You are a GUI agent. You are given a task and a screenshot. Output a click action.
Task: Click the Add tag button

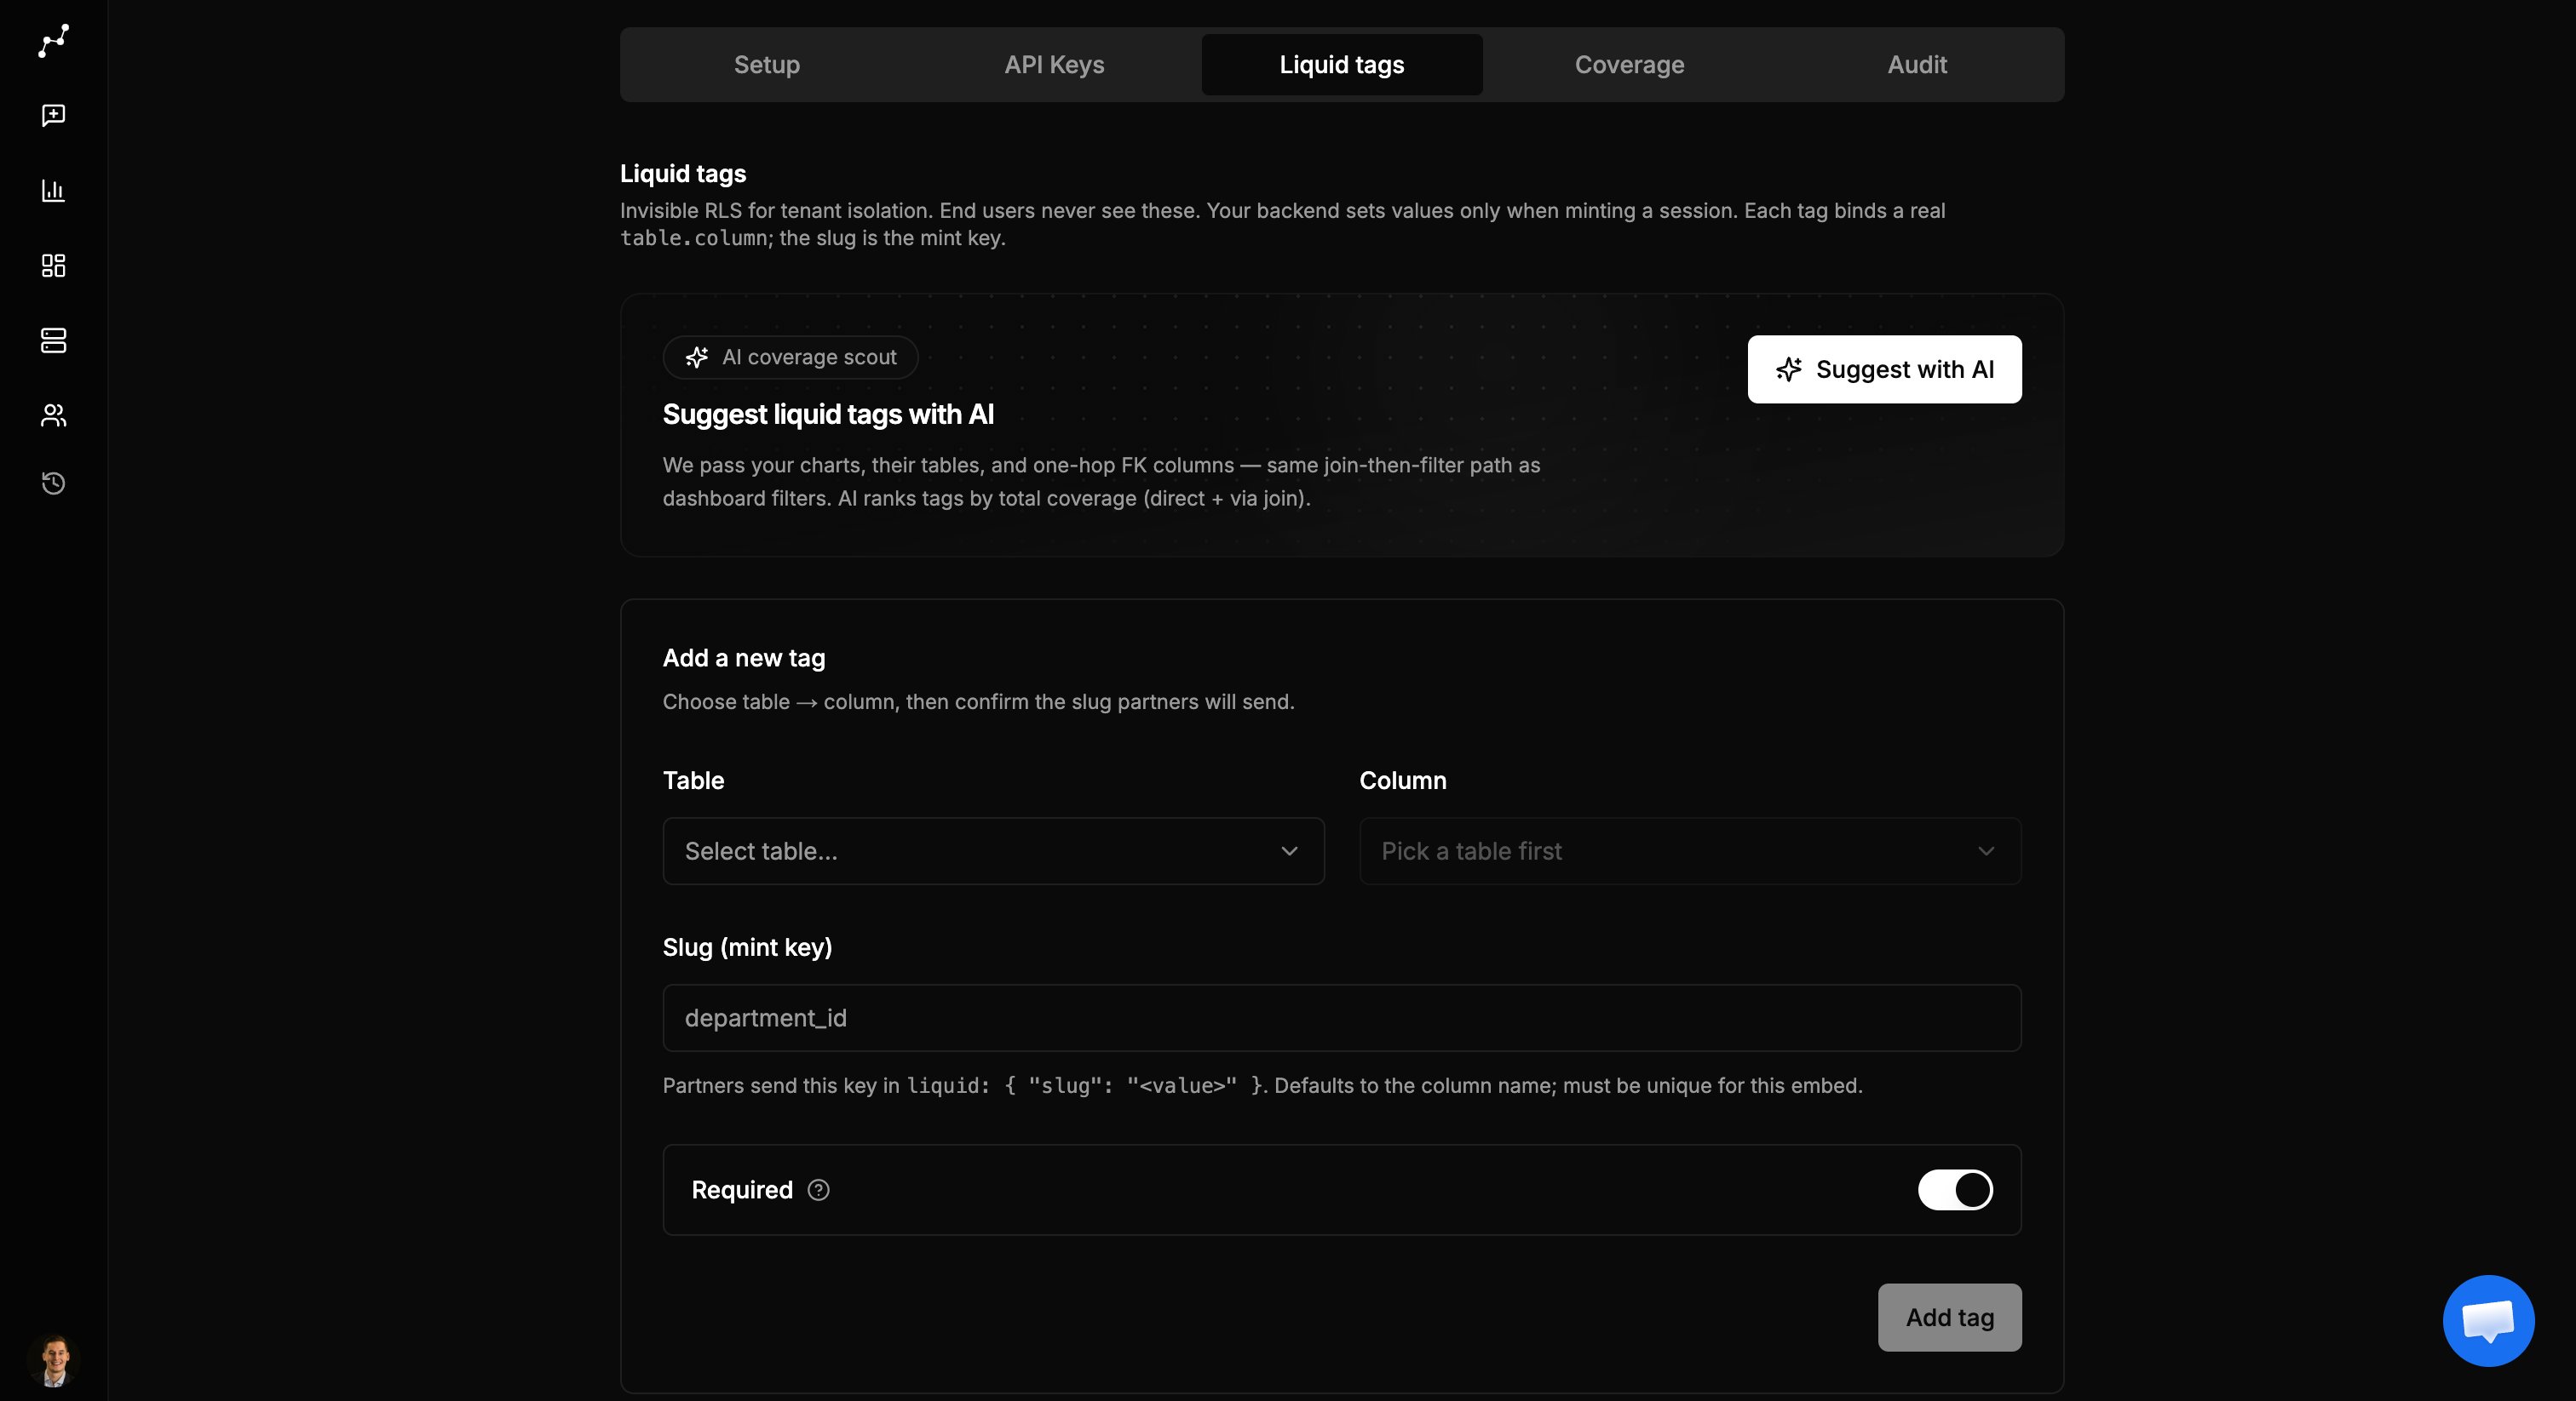point(1949,1317)
